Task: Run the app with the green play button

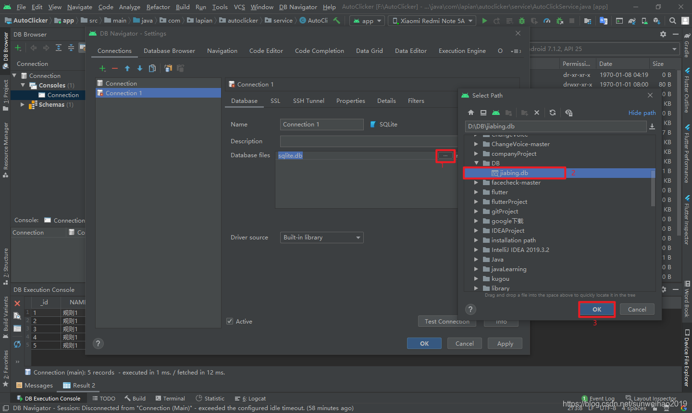Action: (x=484, y=21)
